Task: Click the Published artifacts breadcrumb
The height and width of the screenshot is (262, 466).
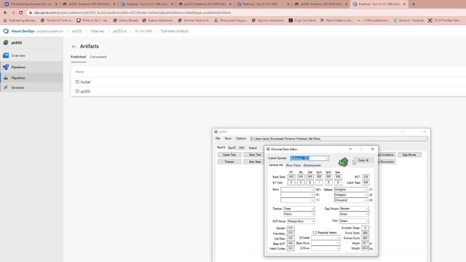Action: pos(175,31)
